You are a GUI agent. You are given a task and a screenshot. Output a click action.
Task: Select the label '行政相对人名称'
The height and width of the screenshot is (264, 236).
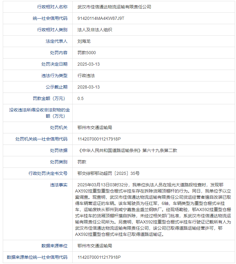[52, 7]
